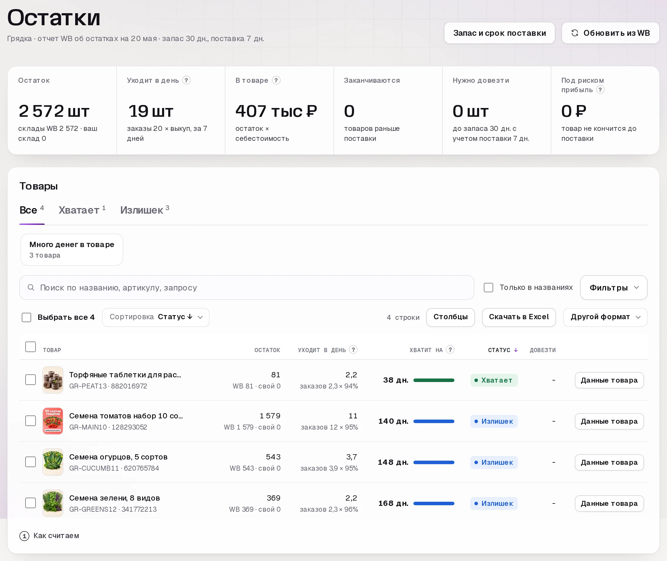Click help icon in Уходит в день column header
The height and width of the screenshot is (561, 667).
tap(353, 349)
